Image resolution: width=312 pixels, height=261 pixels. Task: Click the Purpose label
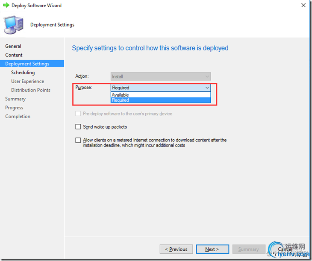(84, 87)
